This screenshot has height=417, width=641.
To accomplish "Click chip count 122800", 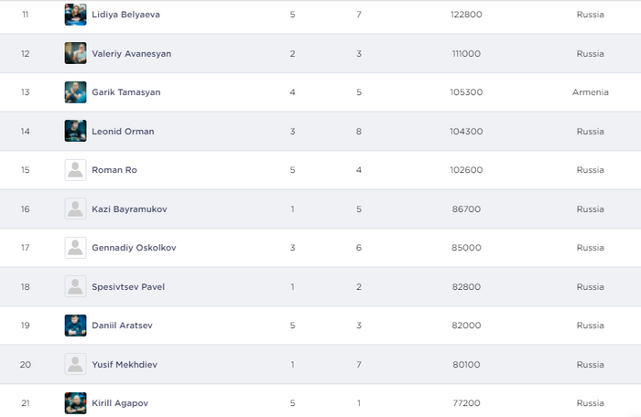I will (467, 15).
